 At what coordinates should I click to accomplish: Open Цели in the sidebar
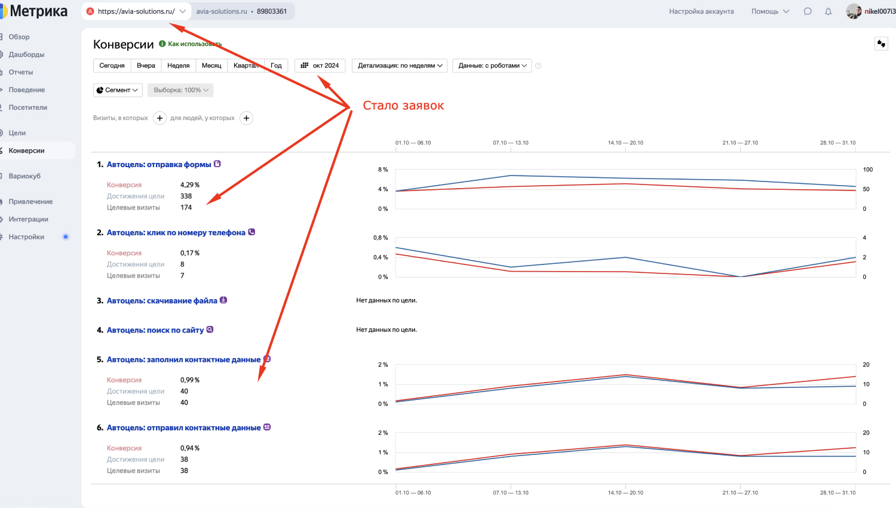(17, 133)
